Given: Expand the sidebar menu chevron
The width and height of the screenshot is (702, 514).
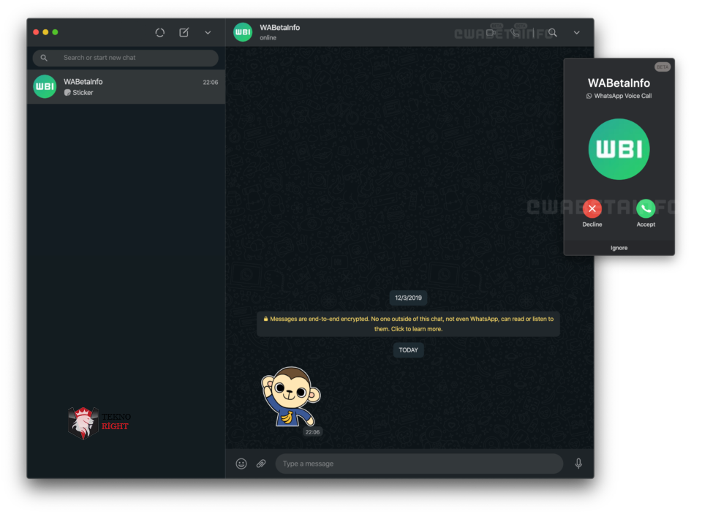Looking at the screenshot, I should pos(208,33).
